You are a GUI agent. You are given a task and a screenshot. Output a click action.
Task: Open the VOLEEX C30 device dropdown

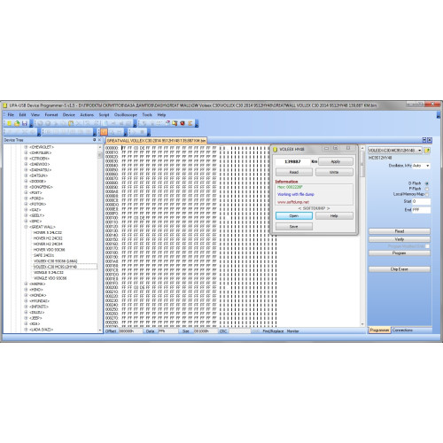pos(395,151)
